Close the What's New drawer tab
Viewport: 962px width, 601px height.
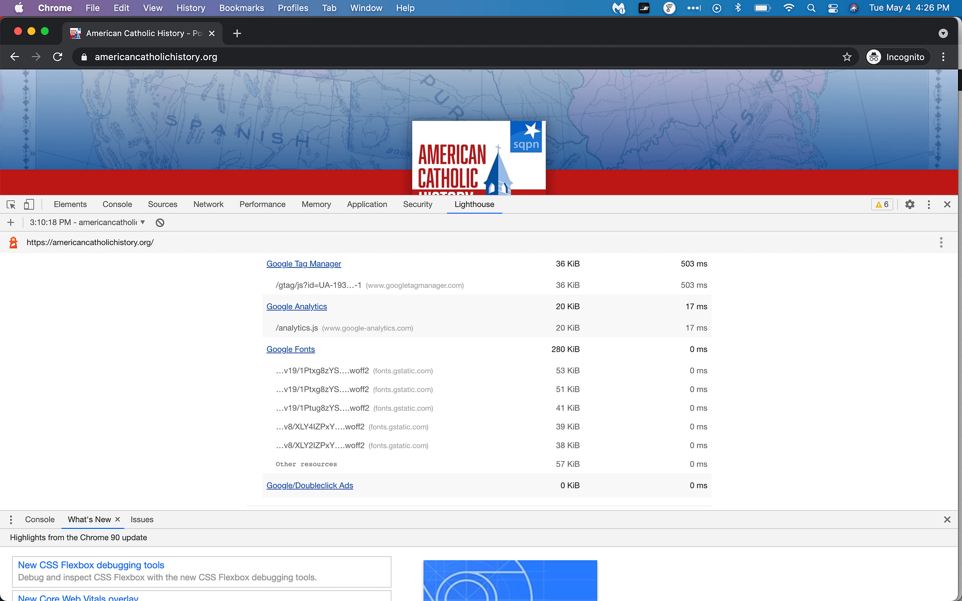pyautogui.click(x=118, y=519)
